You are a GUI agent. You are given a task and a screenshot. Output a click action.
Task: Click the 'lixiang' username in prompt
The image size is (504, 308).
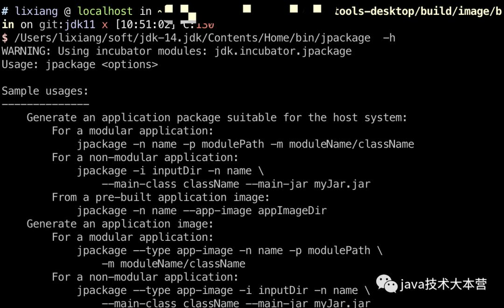tap(36, 11)
